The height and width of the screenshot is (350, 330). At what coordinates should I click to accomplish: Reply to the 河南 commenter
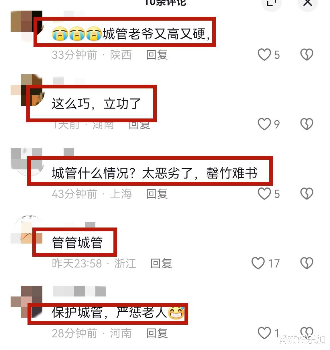[x=157, y=333]
